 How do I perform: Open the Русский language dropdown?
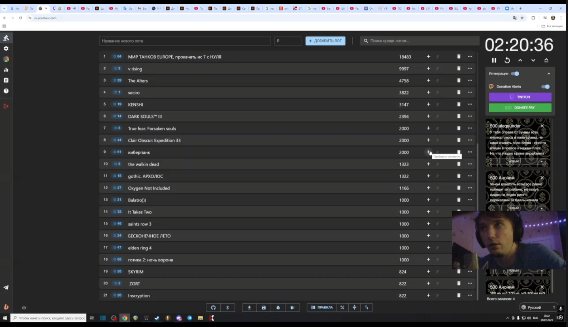538,307
